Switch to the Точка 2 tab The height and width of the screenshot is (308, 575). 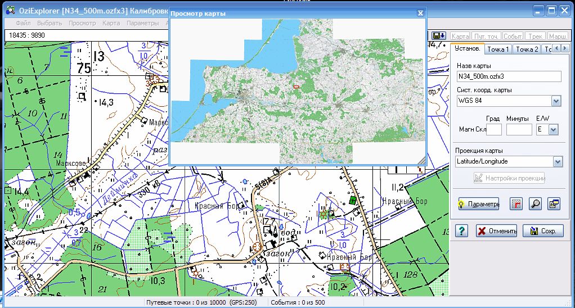tap(527, 49)
